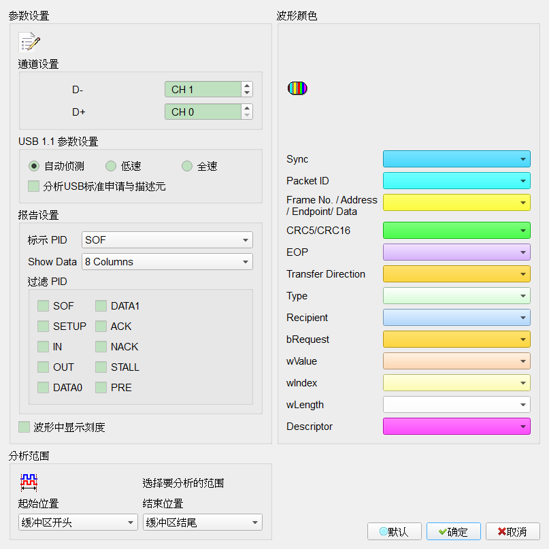Open the EOP color picker
Screen dimensions: 549x549
(456, 252)
